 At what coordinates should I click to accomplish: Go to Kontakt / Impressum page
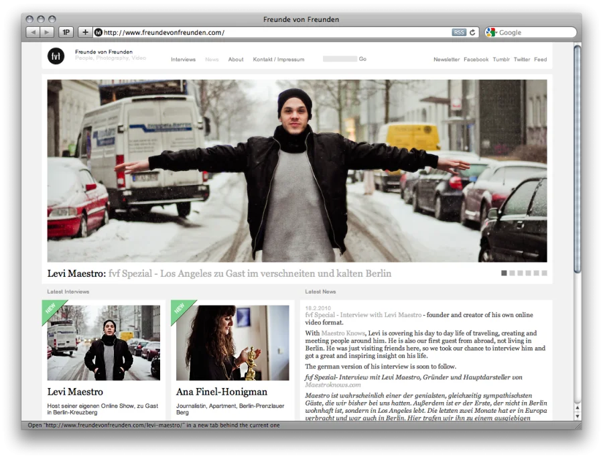coord(278,60)
